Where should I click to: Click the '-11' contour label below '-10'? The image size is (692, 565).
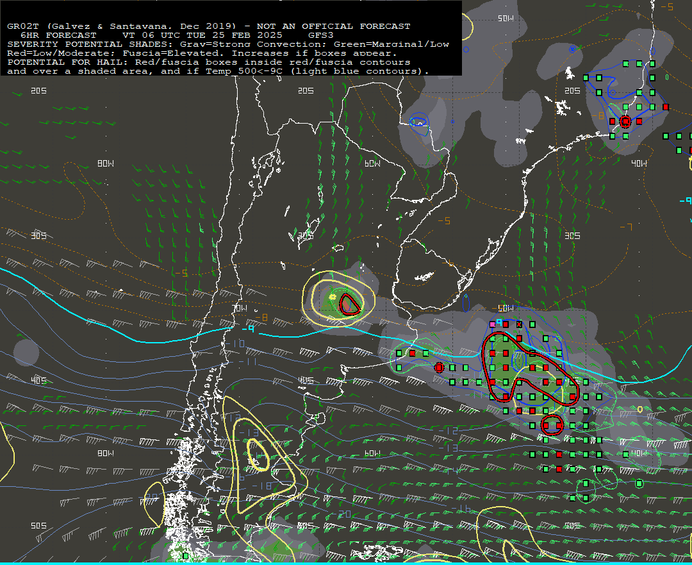247,362
